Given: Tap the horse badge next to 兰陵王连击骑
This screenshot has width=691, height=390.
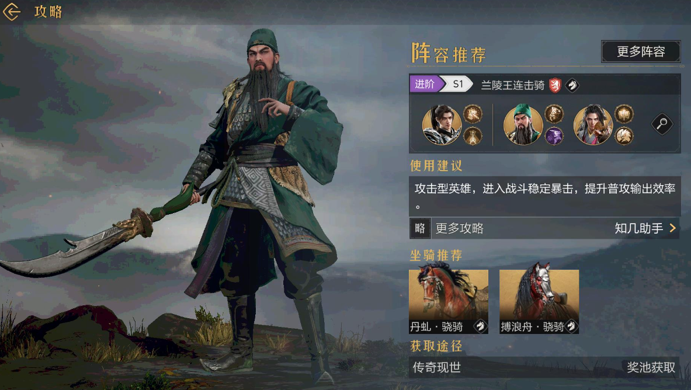Looking at the screenshot, I should (x=572, y=85).
